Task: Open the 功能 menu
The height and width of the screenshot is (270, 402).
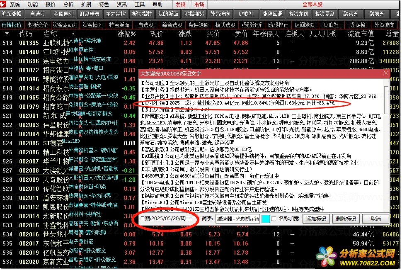Action: click(x=33, y=4)
